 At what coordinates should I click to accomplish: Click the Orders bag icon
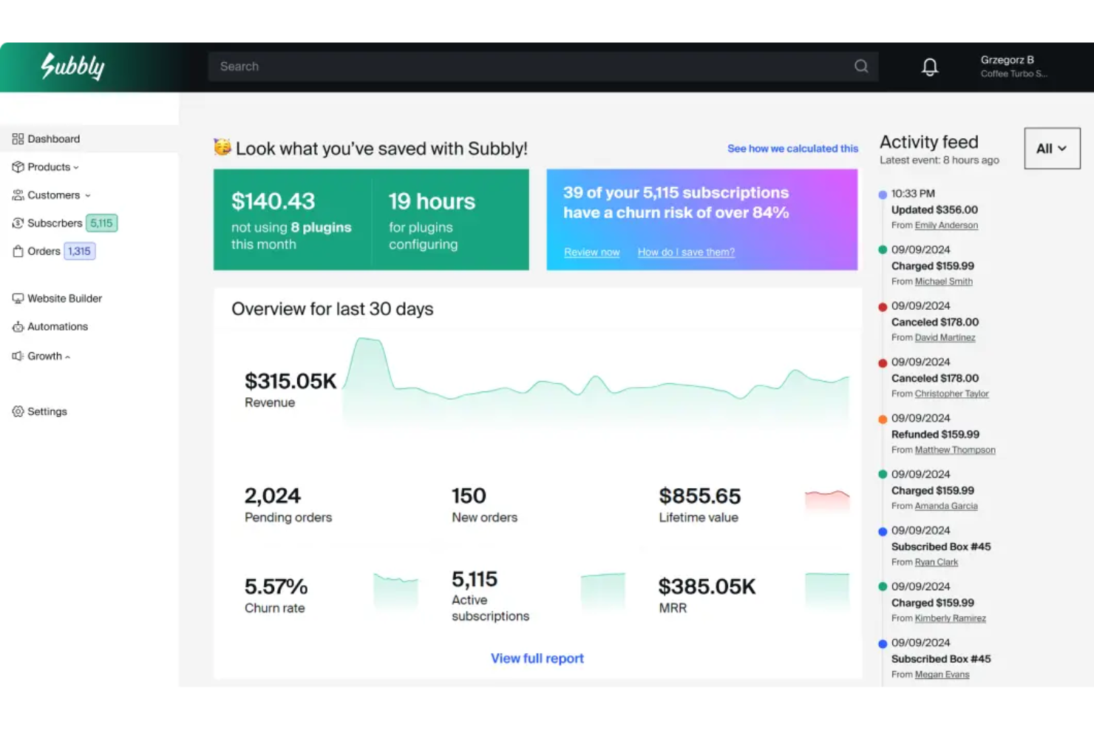18,251
